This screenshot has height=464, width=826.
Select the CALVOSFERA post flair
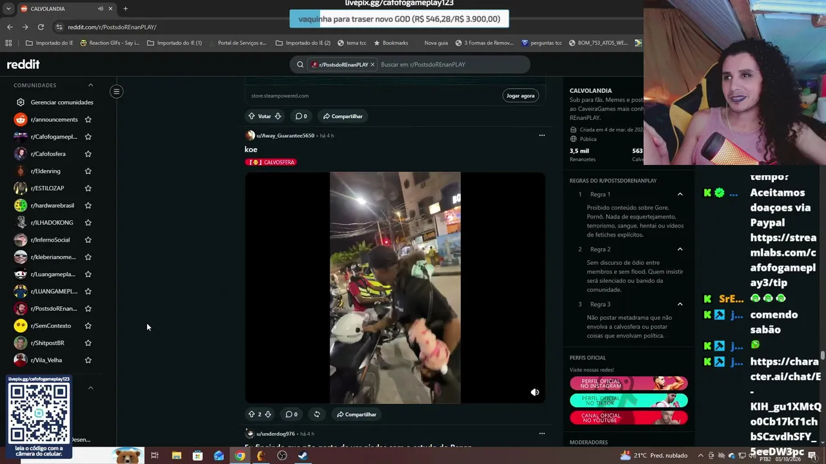coord(270,162)
